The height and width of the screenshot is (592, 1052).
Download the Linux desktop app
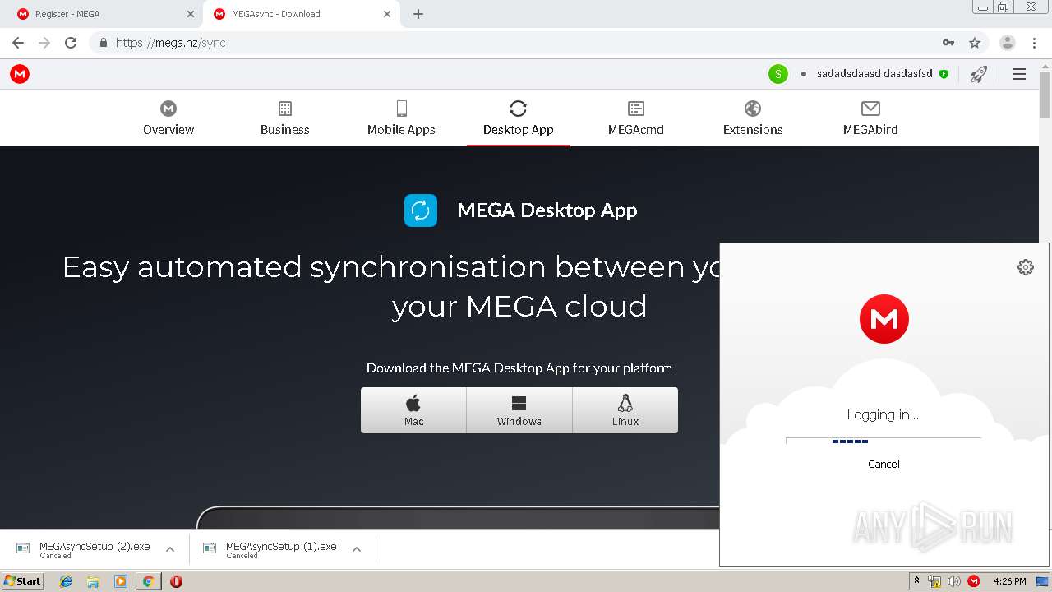coord(625,410)
